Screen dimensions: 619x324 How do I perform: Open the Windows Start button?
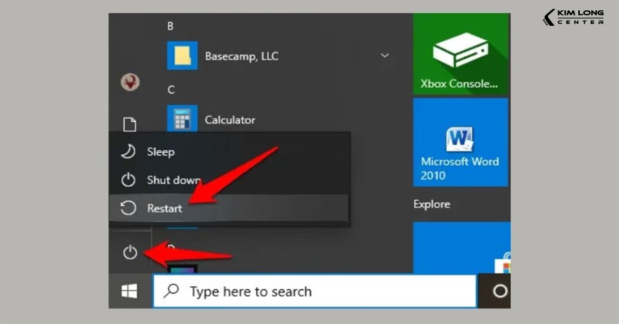129,291
